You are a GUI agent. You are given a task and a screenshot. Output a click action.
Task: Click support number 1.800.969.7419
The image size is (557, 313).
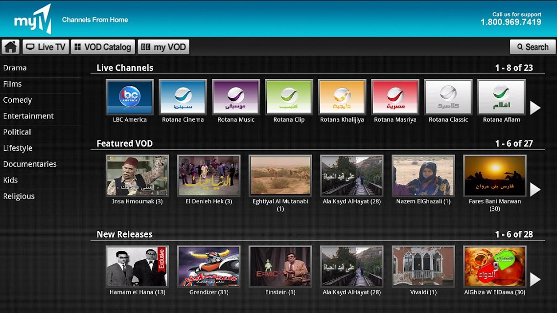point(511,22)
